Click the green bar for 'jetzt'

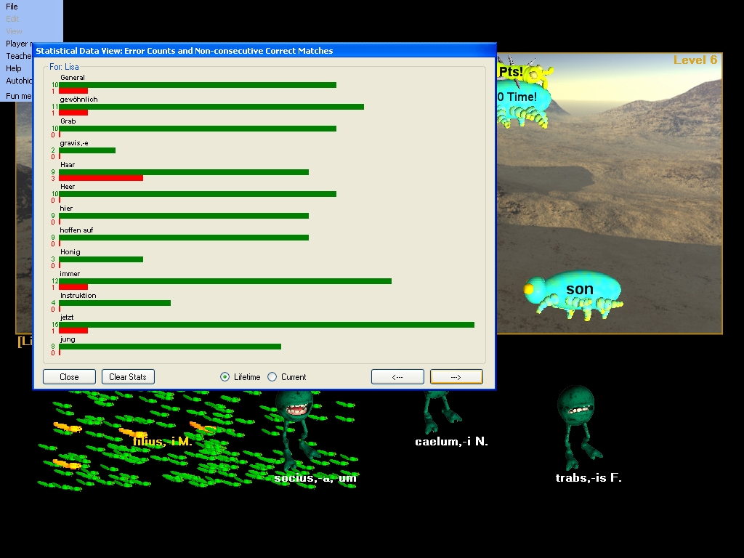(266, 324)
